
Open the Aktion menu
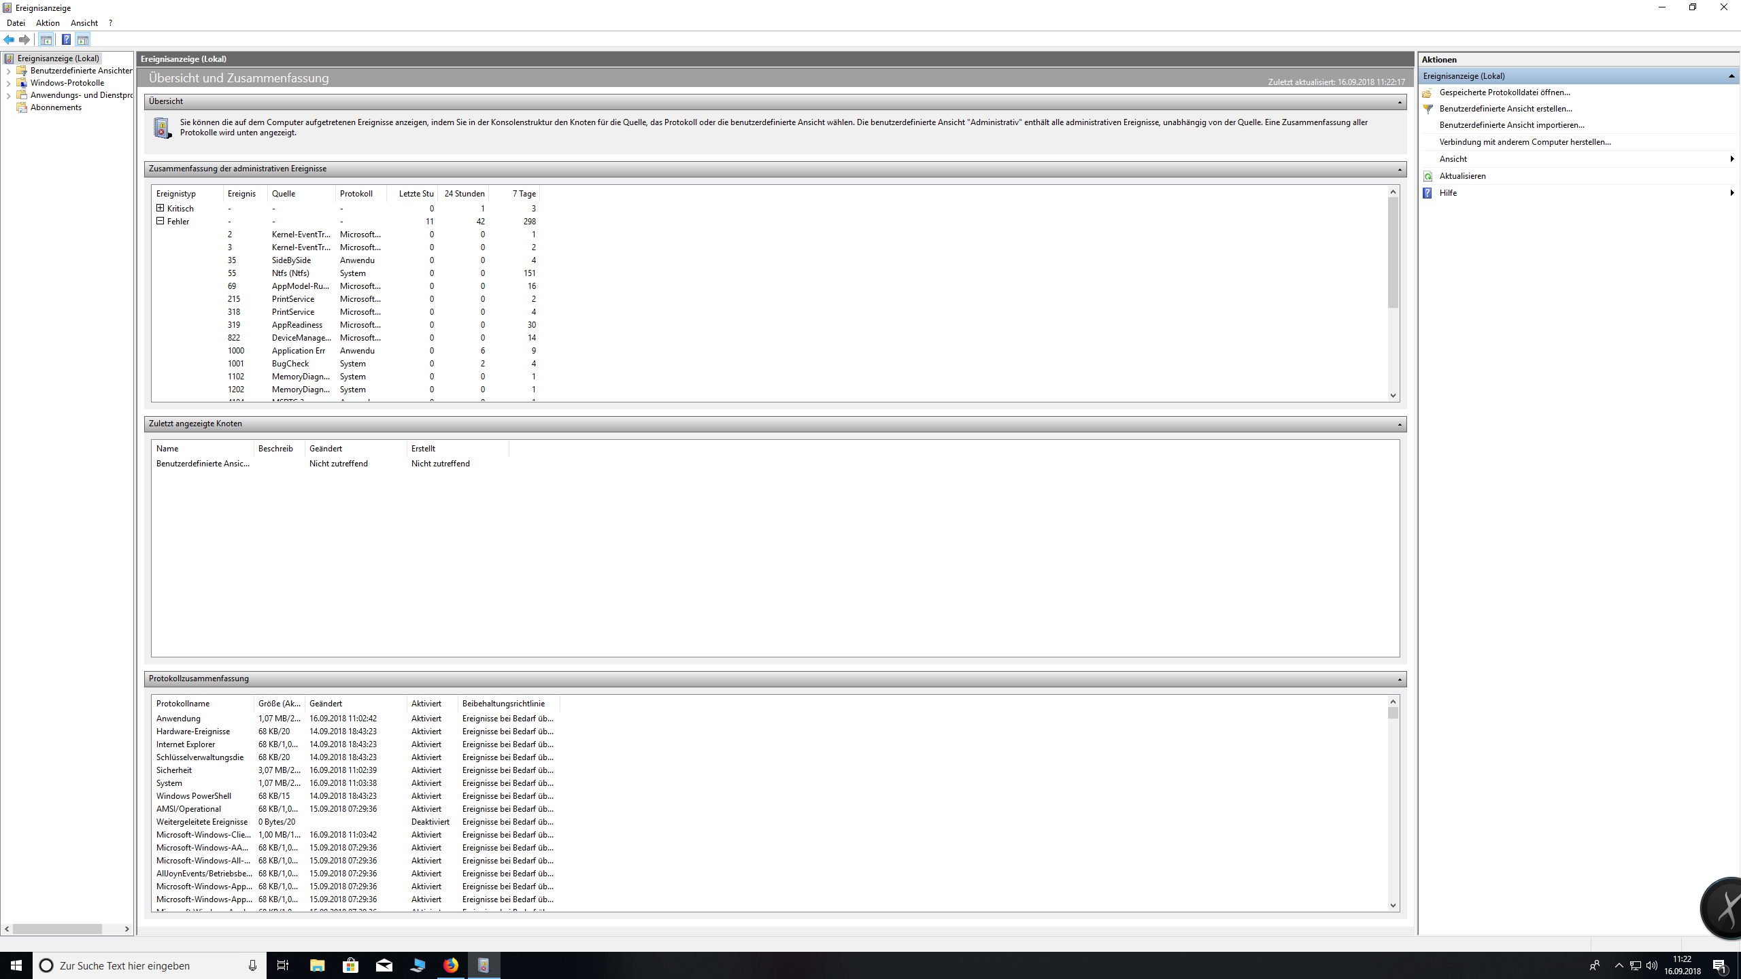(x=48, y=23)
